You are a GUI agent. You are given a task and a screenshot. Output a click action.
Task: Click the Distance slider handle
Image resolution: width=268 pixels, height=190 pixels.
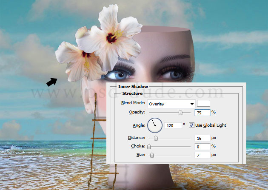156,138
